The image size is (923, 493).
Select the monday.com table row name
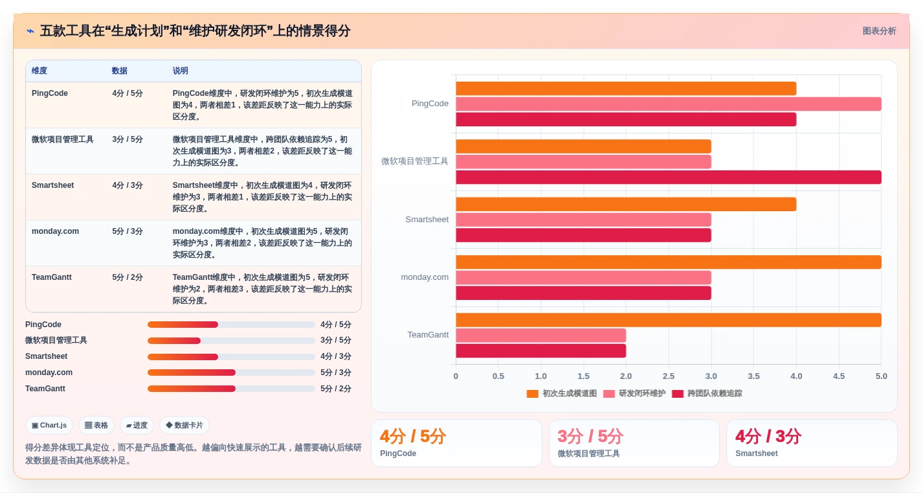56,231
